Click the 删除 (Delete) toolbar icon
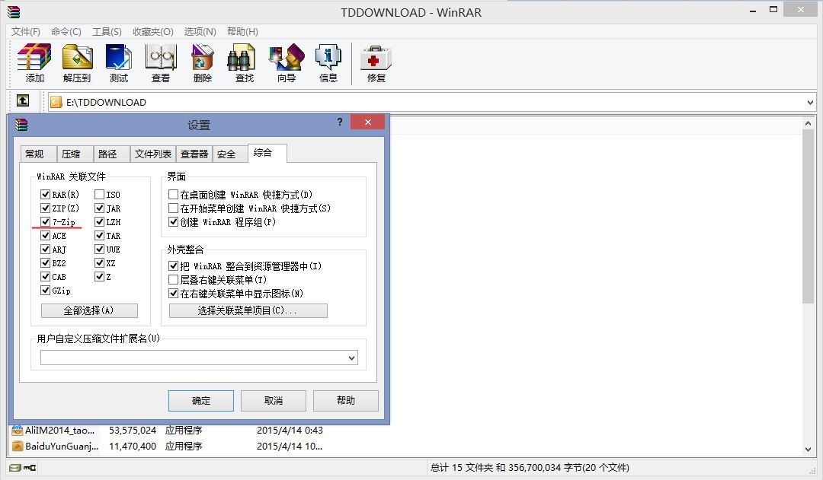 point(203,57)
